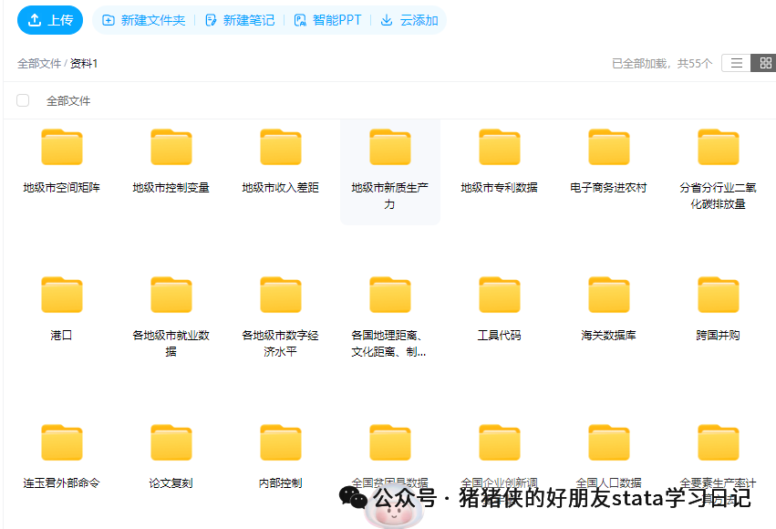The height and width of the screenshot is (529, 776).
Task: Switch to list view layout
Action: tap(736, 63)
